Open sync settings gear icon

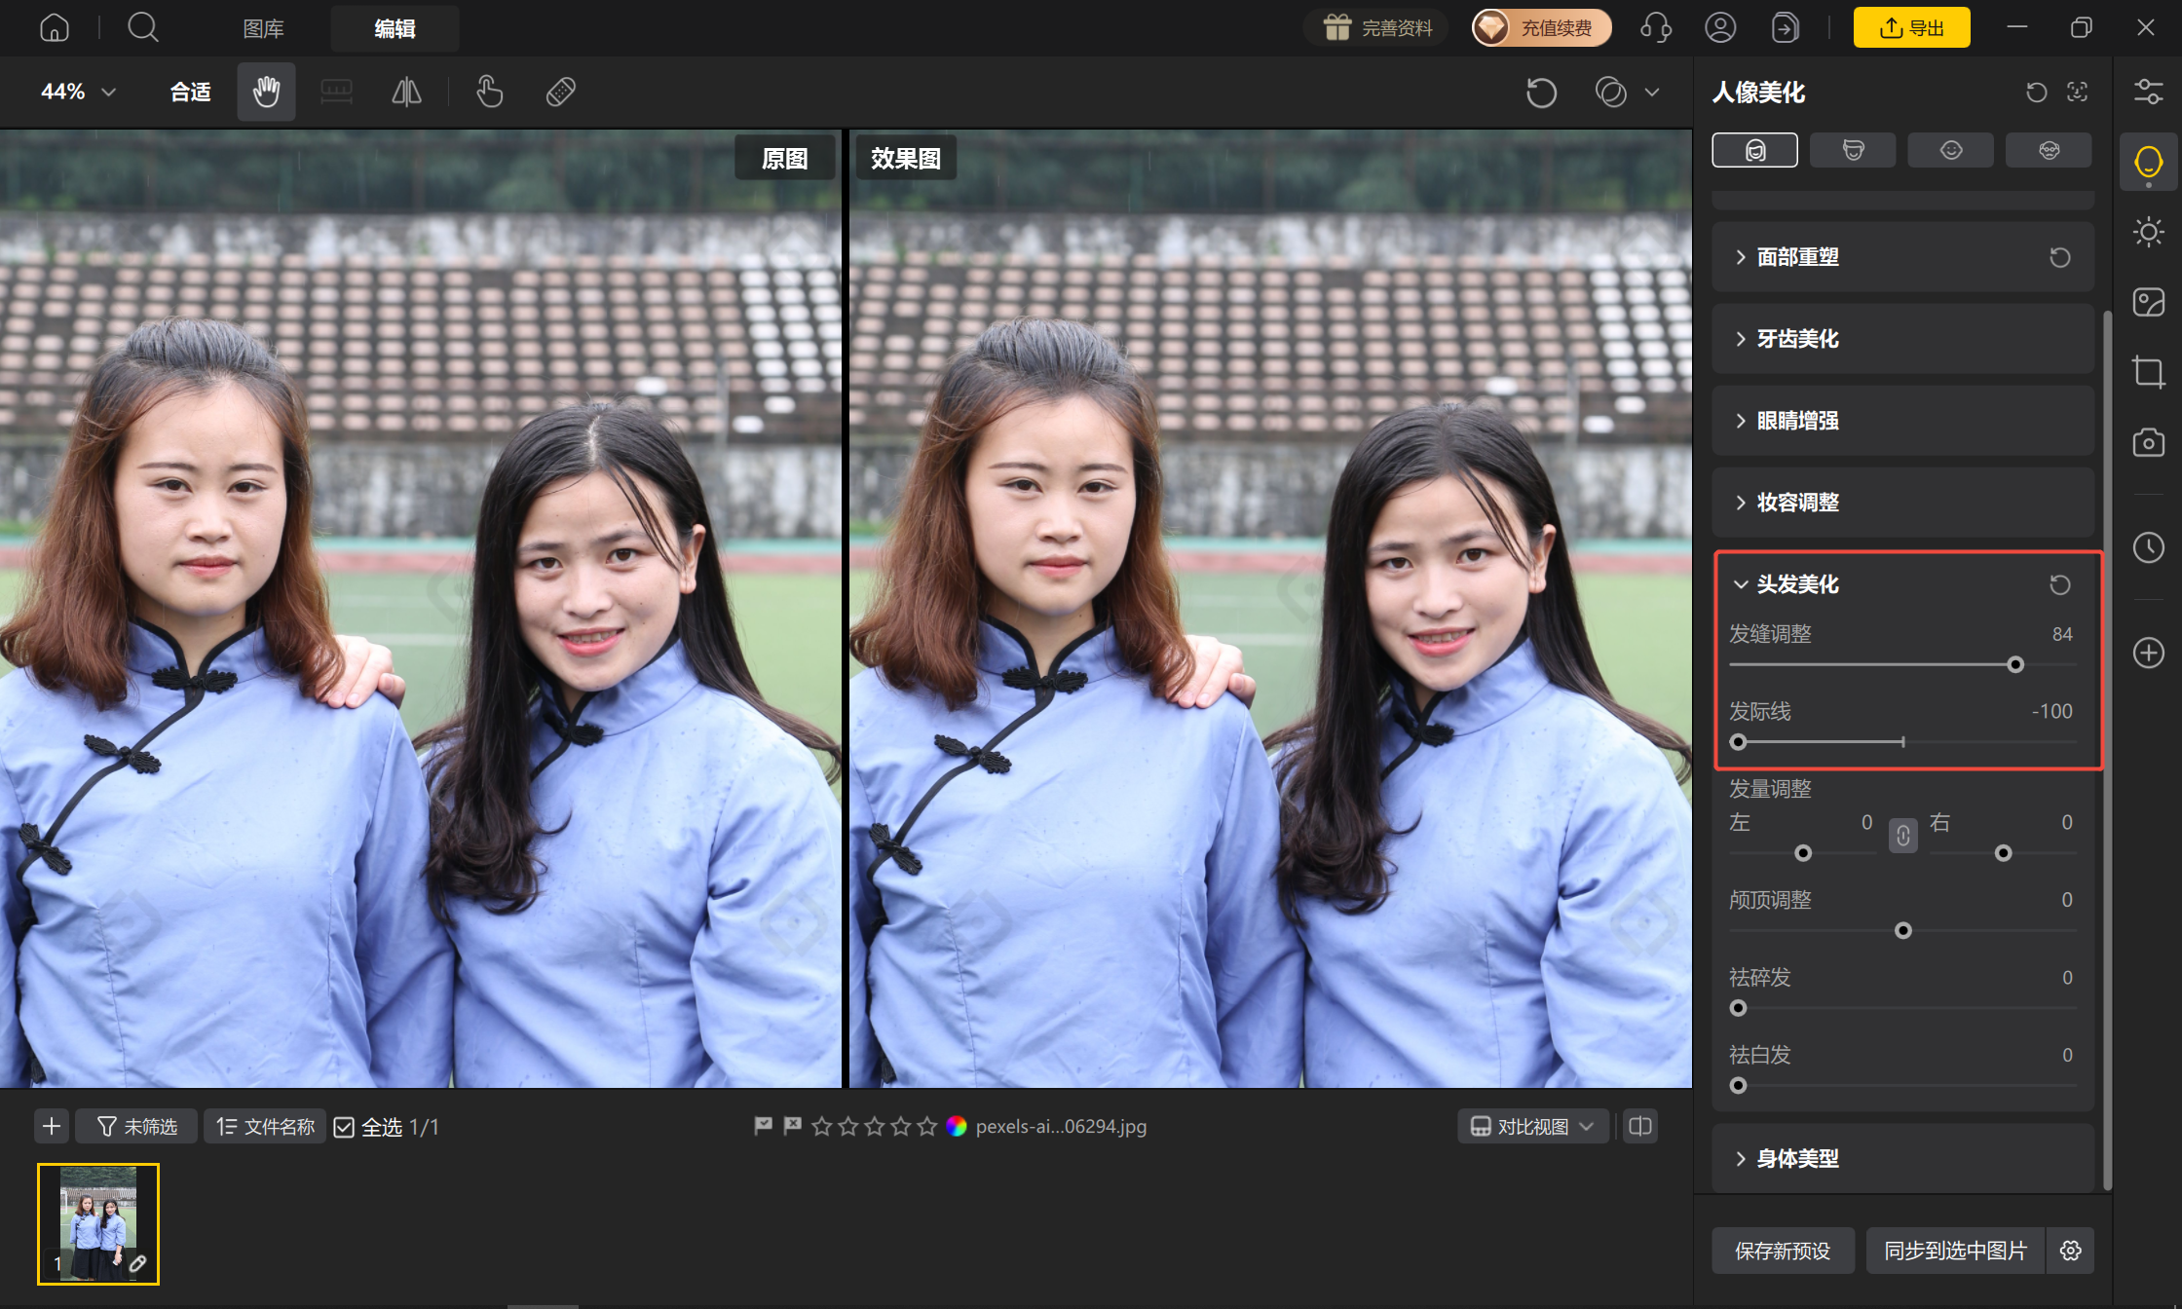pyautogui.click(x=2071, y=1251)
